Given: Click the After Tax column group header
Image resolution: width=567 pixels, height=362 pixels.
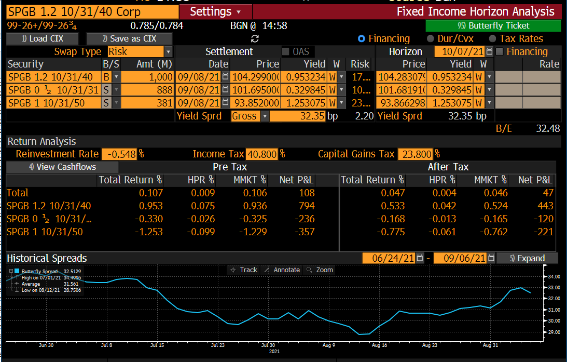Looking at the screenshot, I should (x=448, y=167).
